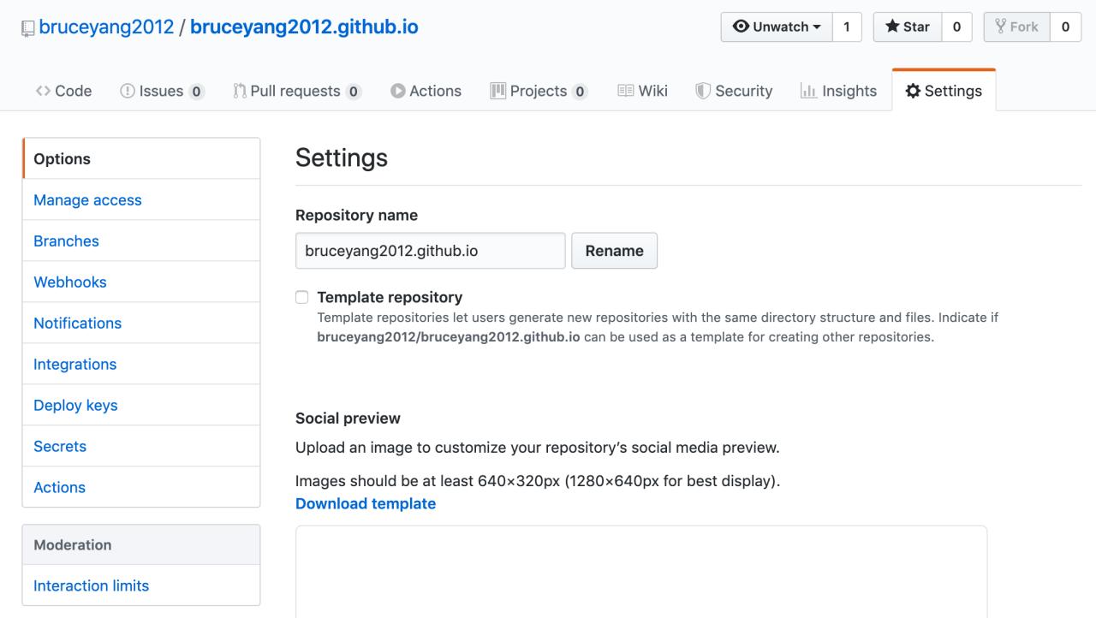Open the Wiki tab

point(642,91)
